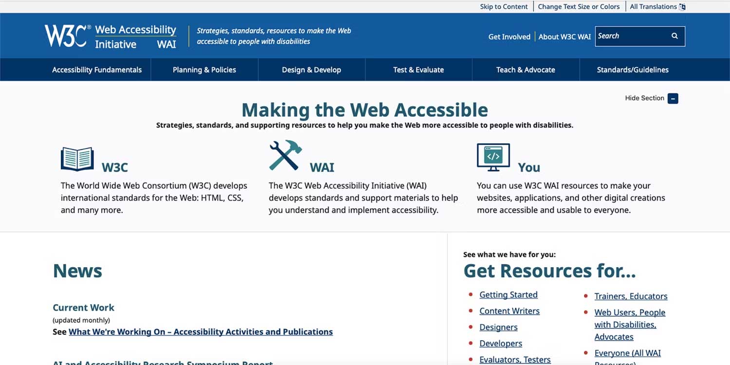The height and width of the screenshot is (365, 730).
Task: Open the Getting Started resource link
Action: coord(508,295)
